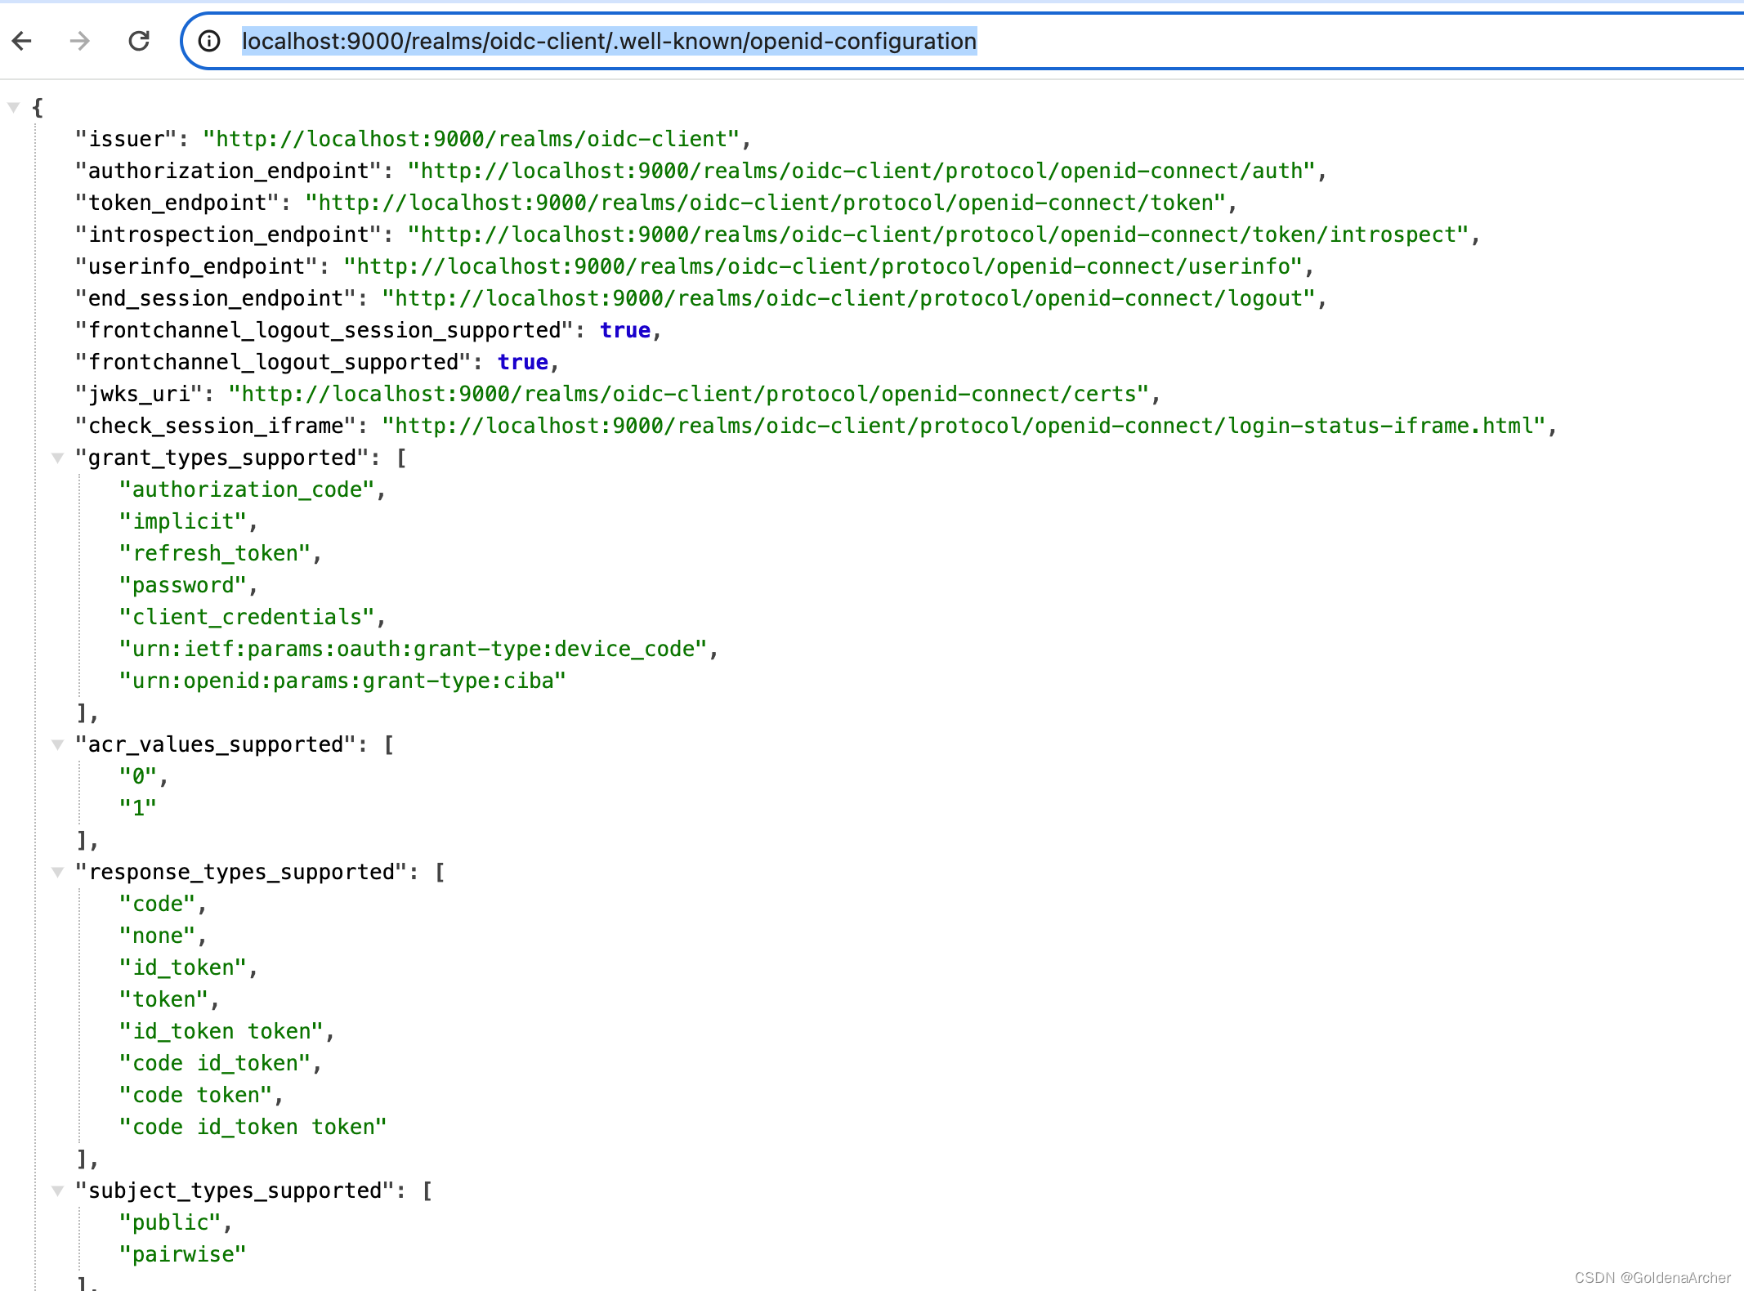The width and height of the screenshot is (1744, 1291).
Task: Collapse the acr_values_supported array
Action: [57, 744]
